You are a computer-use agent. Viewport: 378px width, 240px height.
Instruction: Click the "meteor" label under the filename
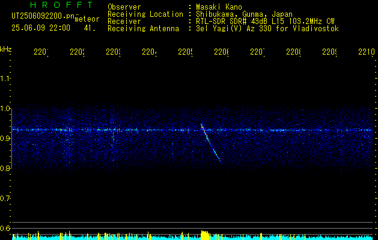(x=87, y=19)
